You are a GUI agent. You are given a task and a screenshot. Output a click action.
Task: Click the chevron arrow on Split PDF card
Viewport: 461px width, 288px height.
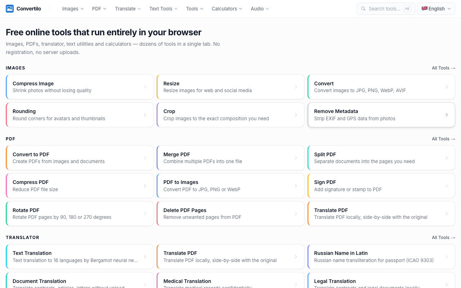[447, 158]
